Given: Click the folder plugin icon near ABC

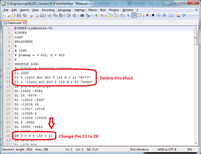Looking at the screenshot, I should coord(178,15).
